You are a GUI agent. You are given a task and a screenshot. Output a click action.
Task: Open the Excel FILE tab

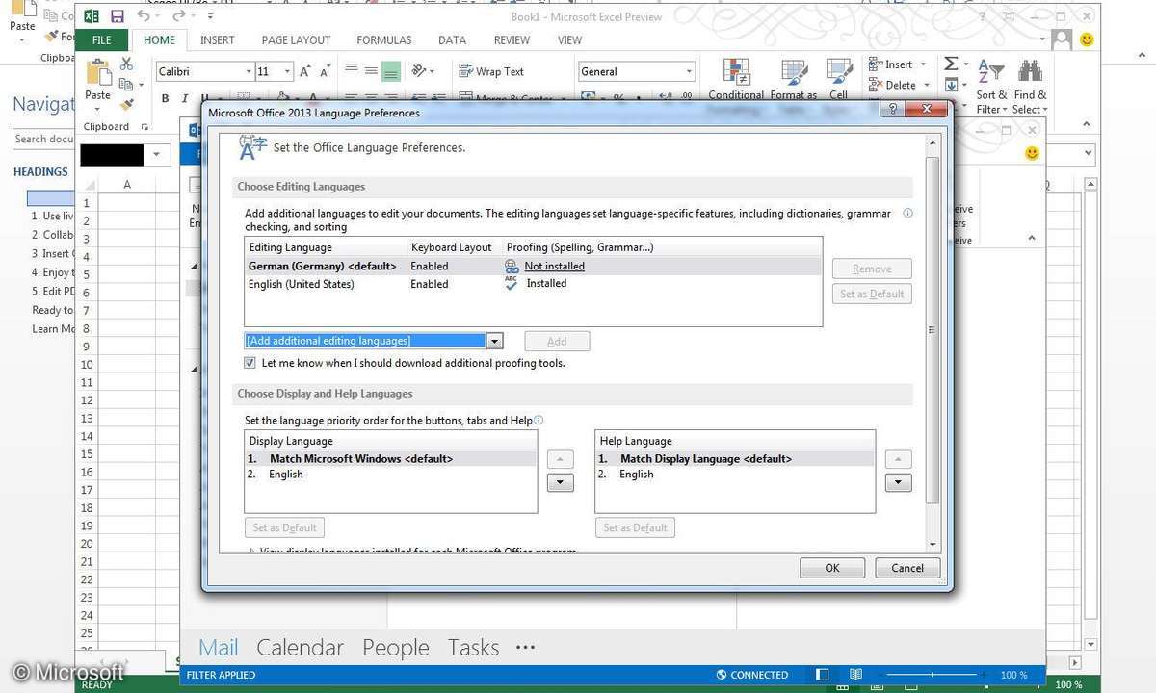click(102, 40)
